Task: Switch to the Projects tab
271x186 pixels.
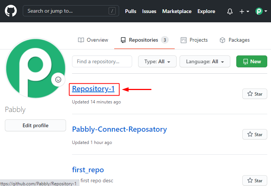Action: point(194,40)
